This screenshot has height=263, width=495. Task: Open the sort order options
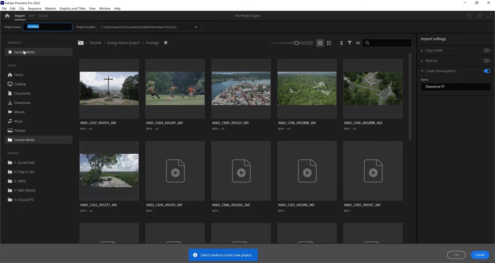click(341, 43)
